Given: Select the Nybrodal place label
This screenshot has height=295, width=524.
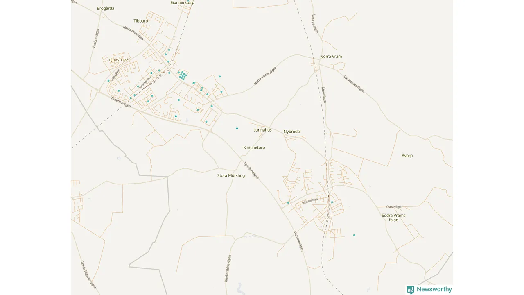Looking at the screenshot, I should point(292,132).
